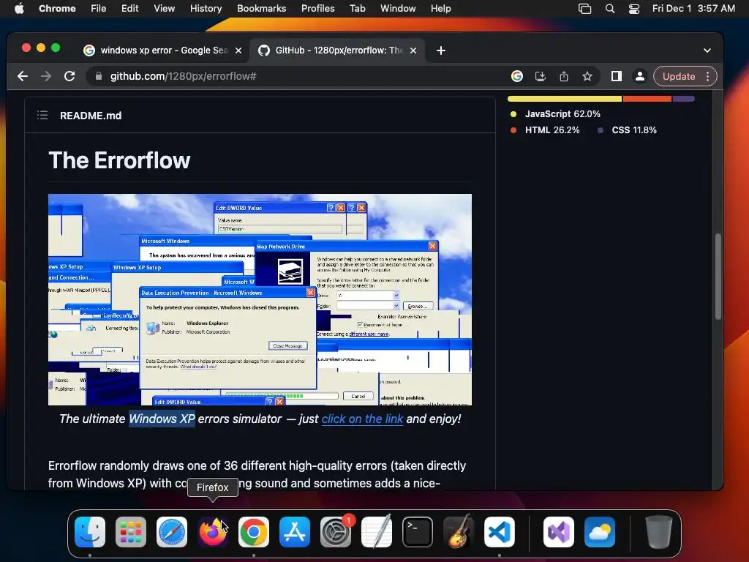Click the page vertical scrollbar
The image size is (749, 562).
[718, 277]
